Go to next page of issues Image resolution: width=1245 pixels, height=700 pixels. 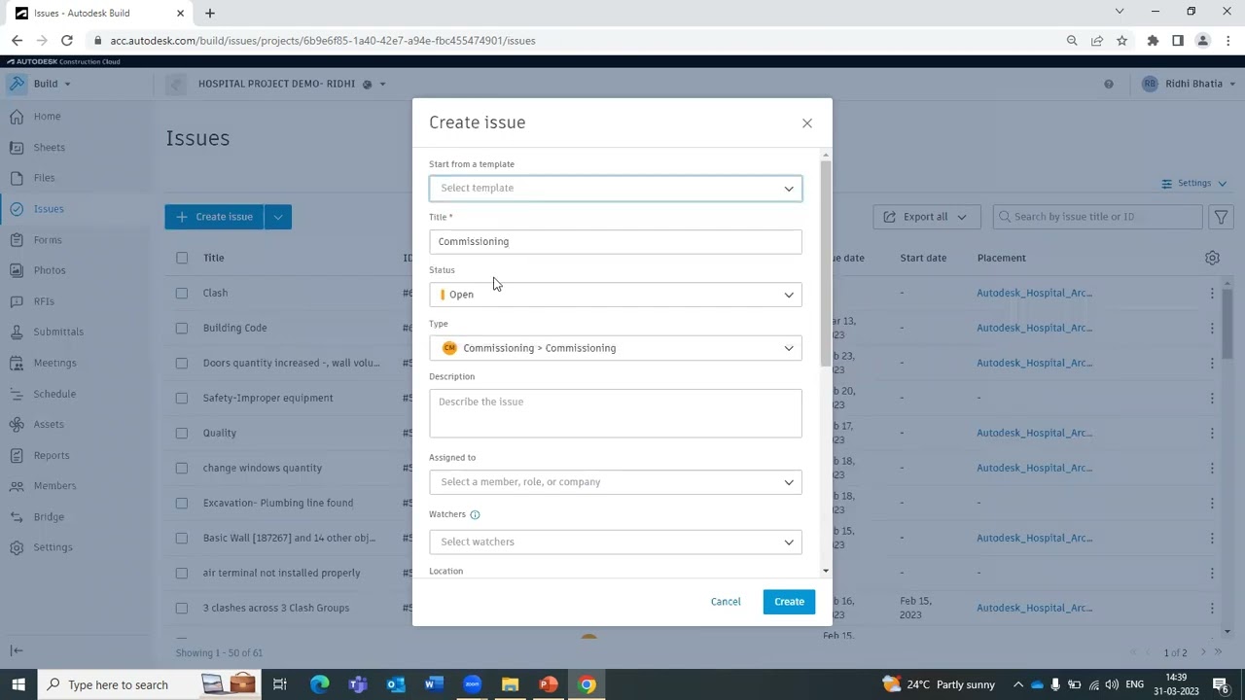[x=1203, y=652]
